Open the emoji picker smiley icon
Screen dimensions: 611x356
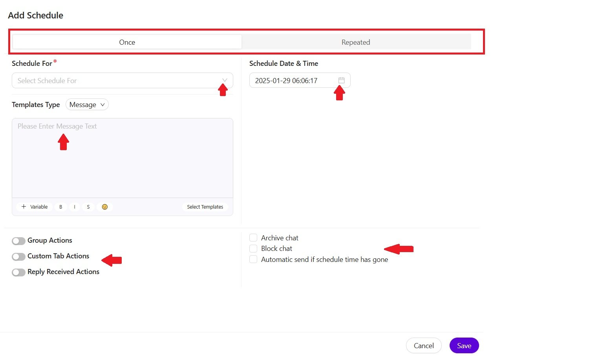coord(105,207)
